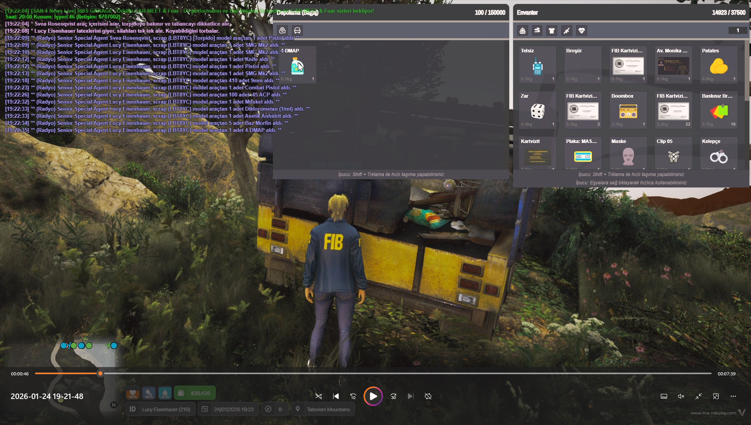Open the more options (three dots) menu
The image size is (751, 425).
point(733,396)
